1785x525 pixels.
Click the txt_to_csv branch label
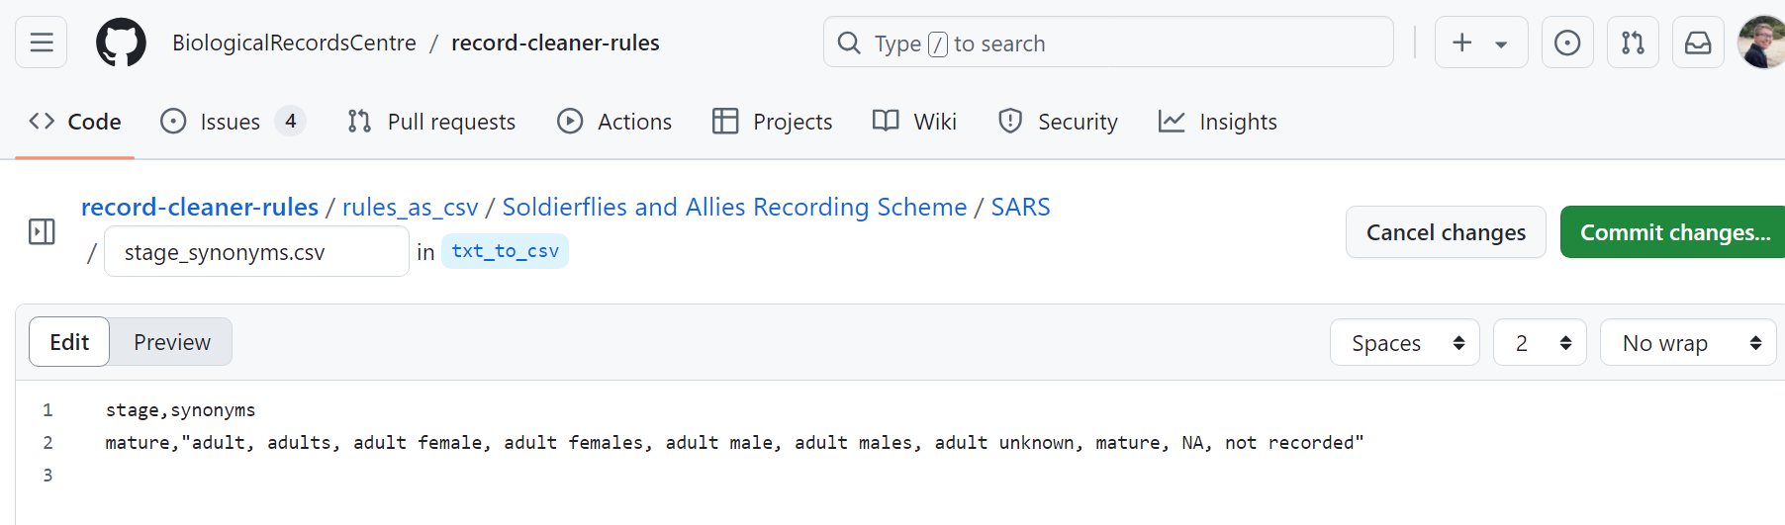pos(505,251)
